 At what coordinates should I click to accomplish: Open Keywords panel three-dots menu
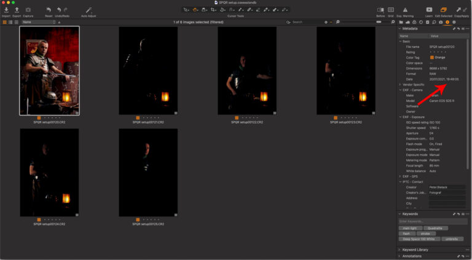point(467,214)
